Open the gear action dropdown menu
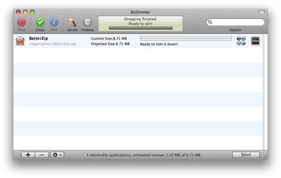The image size is (281, 178). (57, 155)
